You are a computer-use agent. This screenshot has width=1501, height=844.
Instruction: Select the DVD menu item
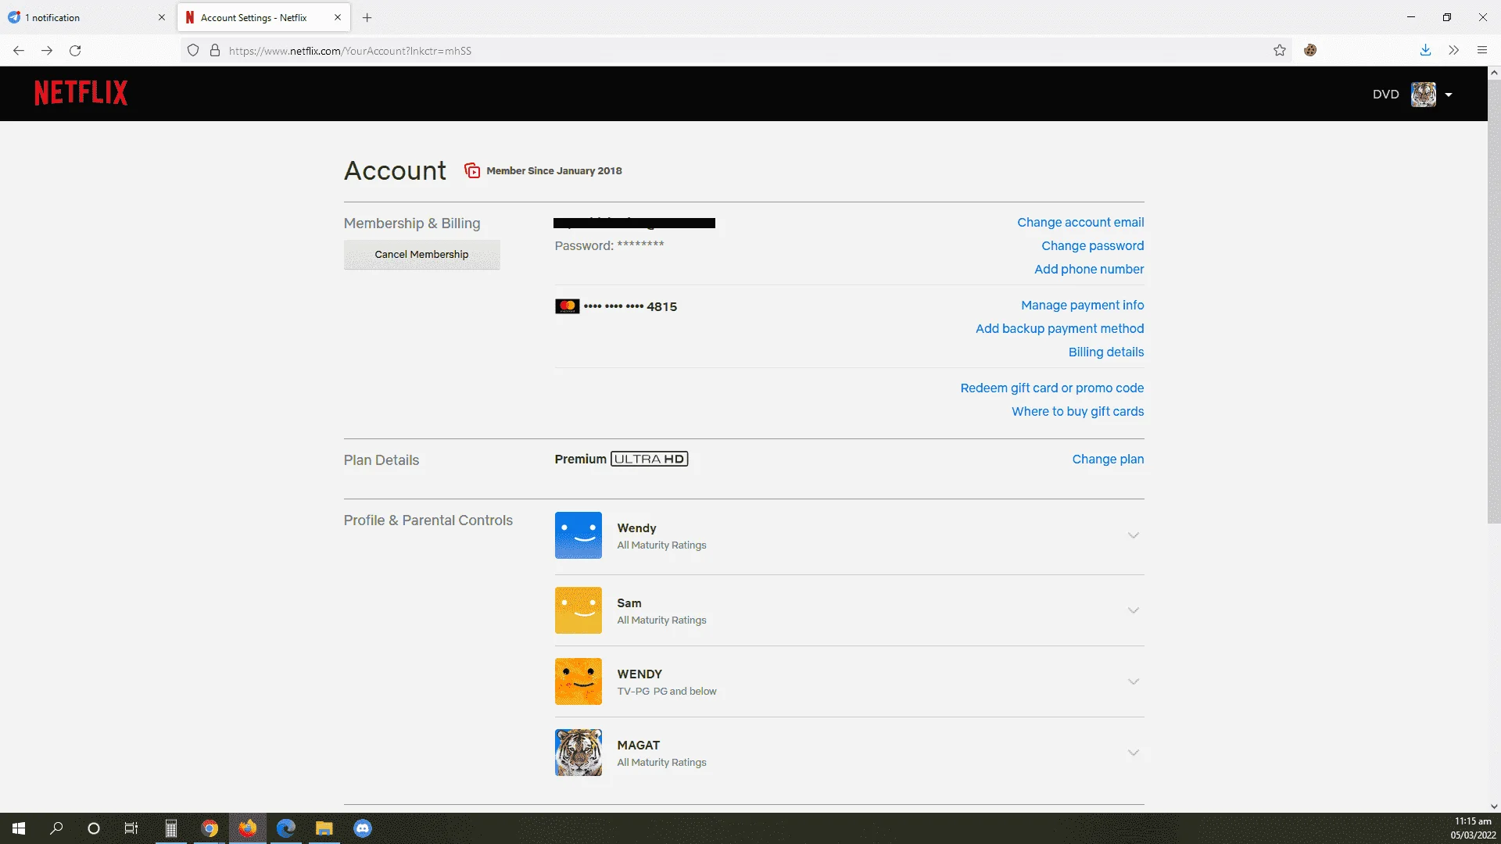tap(1385, 95)
